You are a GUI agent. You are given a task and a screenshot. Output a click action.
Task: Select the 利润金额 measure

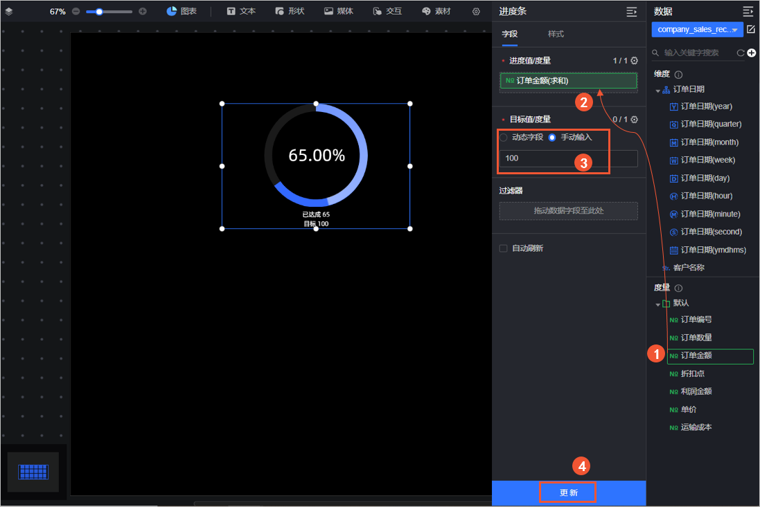(691, 391)
